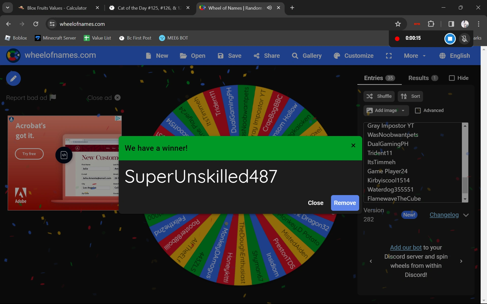Viewport: 487px width, 304px height.
Task: Open the browser Extensions puzzle icon
Action: [431, 24]
